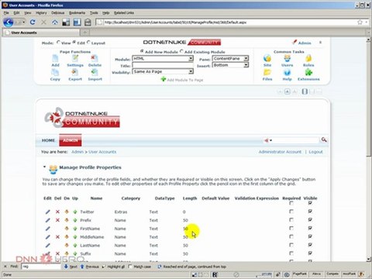Open page Settings icon
This screenshot has height=279, width=372.
[x=75, y=59]
